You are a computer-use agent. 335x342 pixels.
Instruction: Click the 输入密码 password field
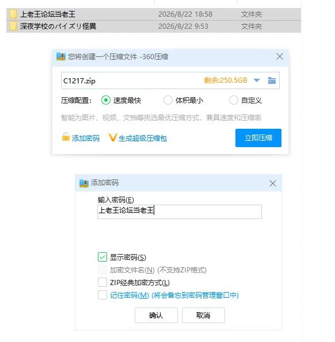coord(179,212)
